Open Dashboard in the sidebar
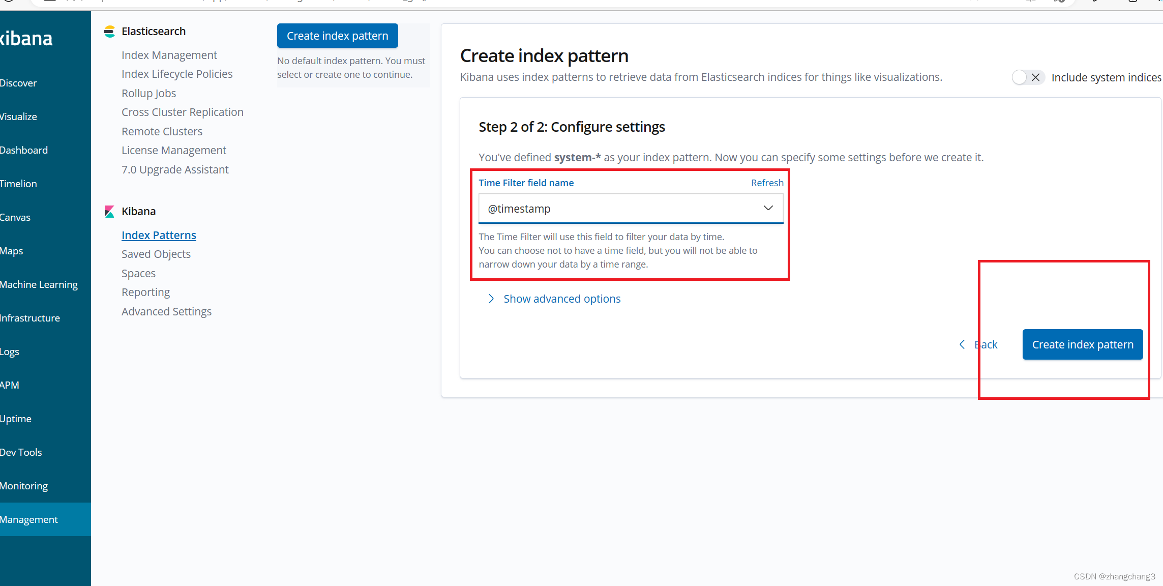This screenshot has height=586, width=1163. pos(24,150)
